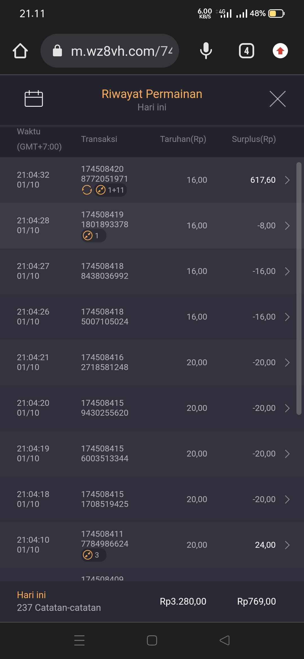Tap the browser home icon

pos(20,51)
